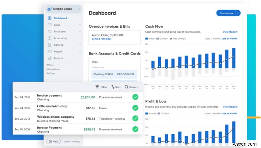Toggle the green check for Little sandwich shop
The height and width of the screenshot is (148, 261).
coord(135,108)
